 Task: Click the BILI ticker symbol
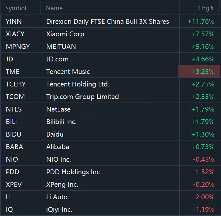pos(11,122)
